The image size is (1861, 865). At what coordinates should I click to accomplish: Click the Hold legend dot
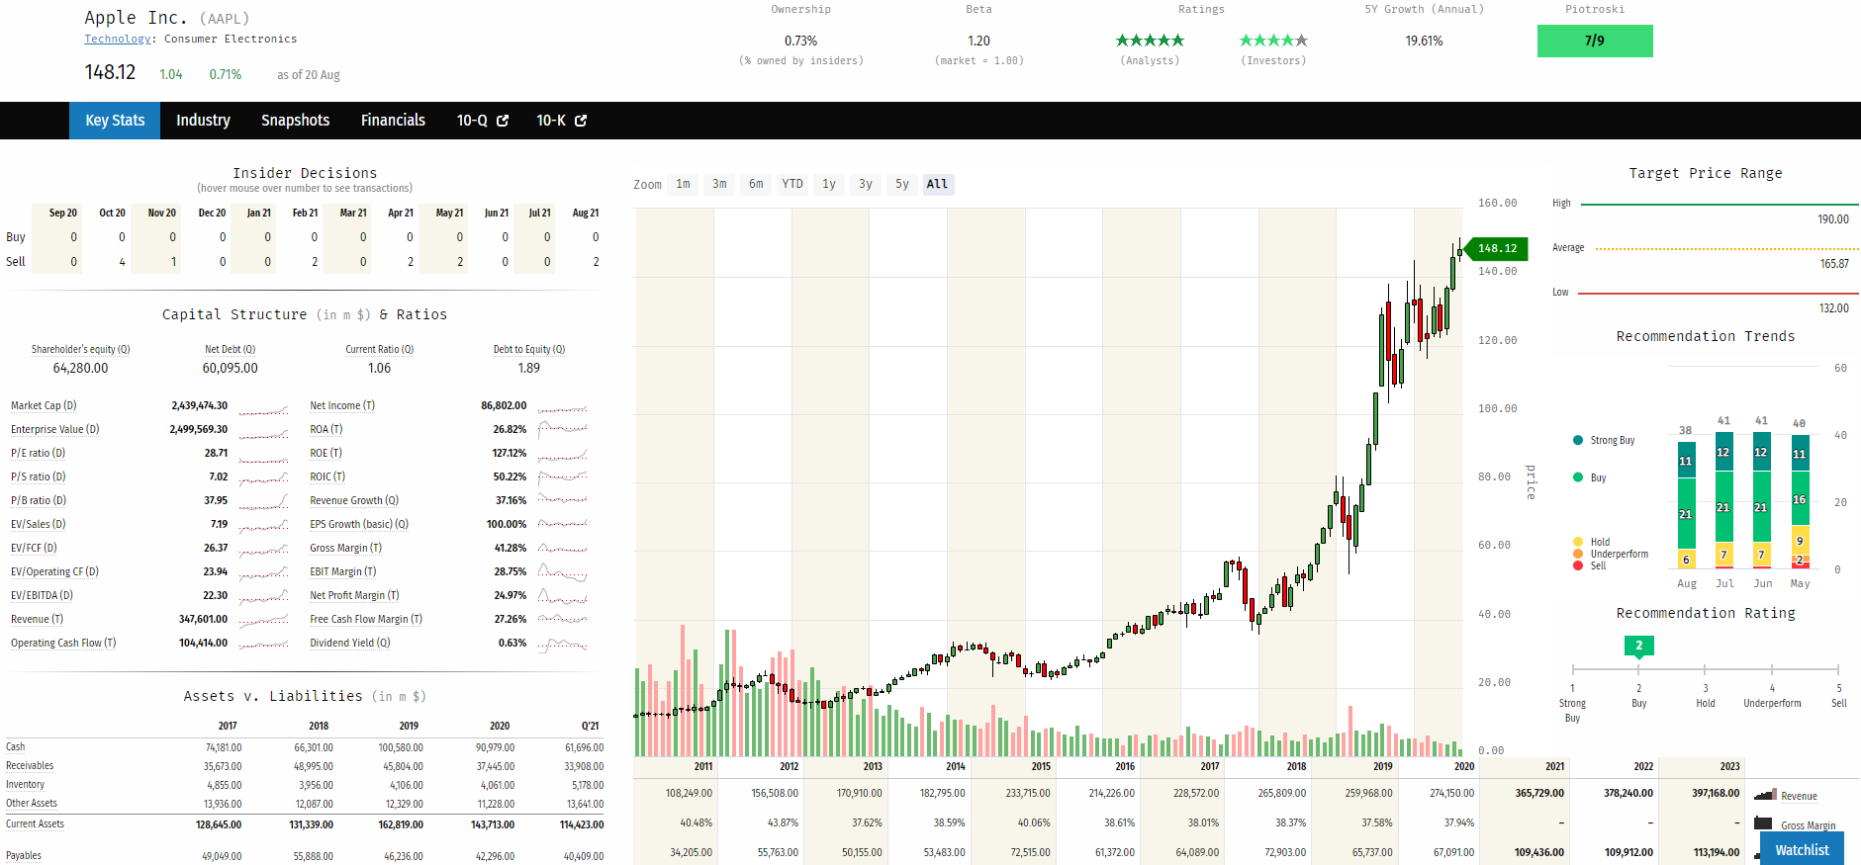click(1578, 542)
